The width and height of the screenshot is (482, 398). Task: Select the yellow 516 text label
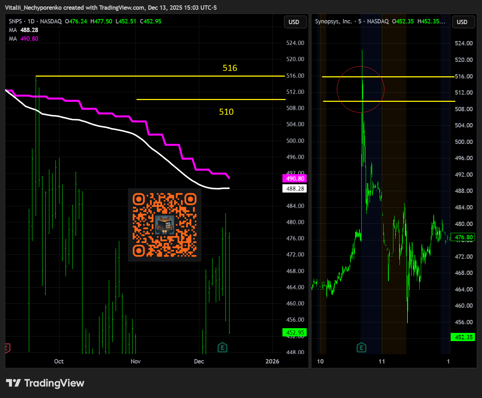coord(230,68)
